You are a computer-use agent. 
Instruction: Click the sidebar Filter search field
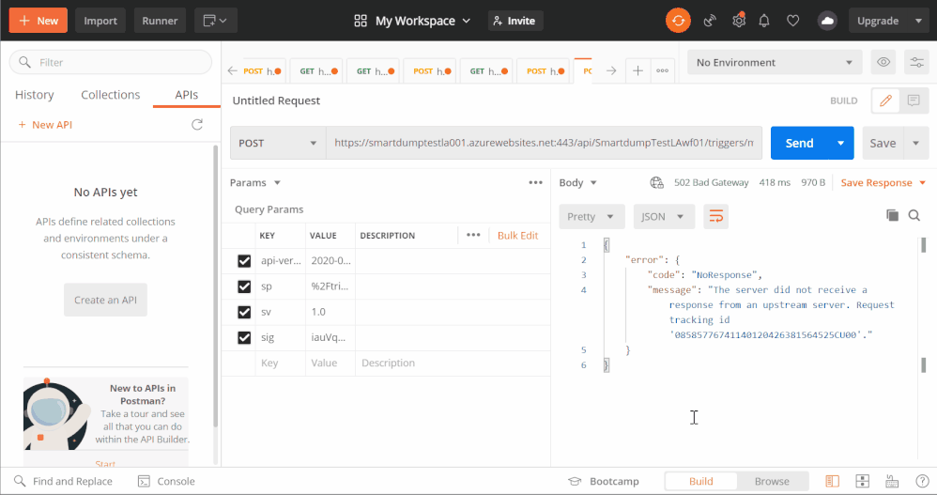tap(111, 62)
